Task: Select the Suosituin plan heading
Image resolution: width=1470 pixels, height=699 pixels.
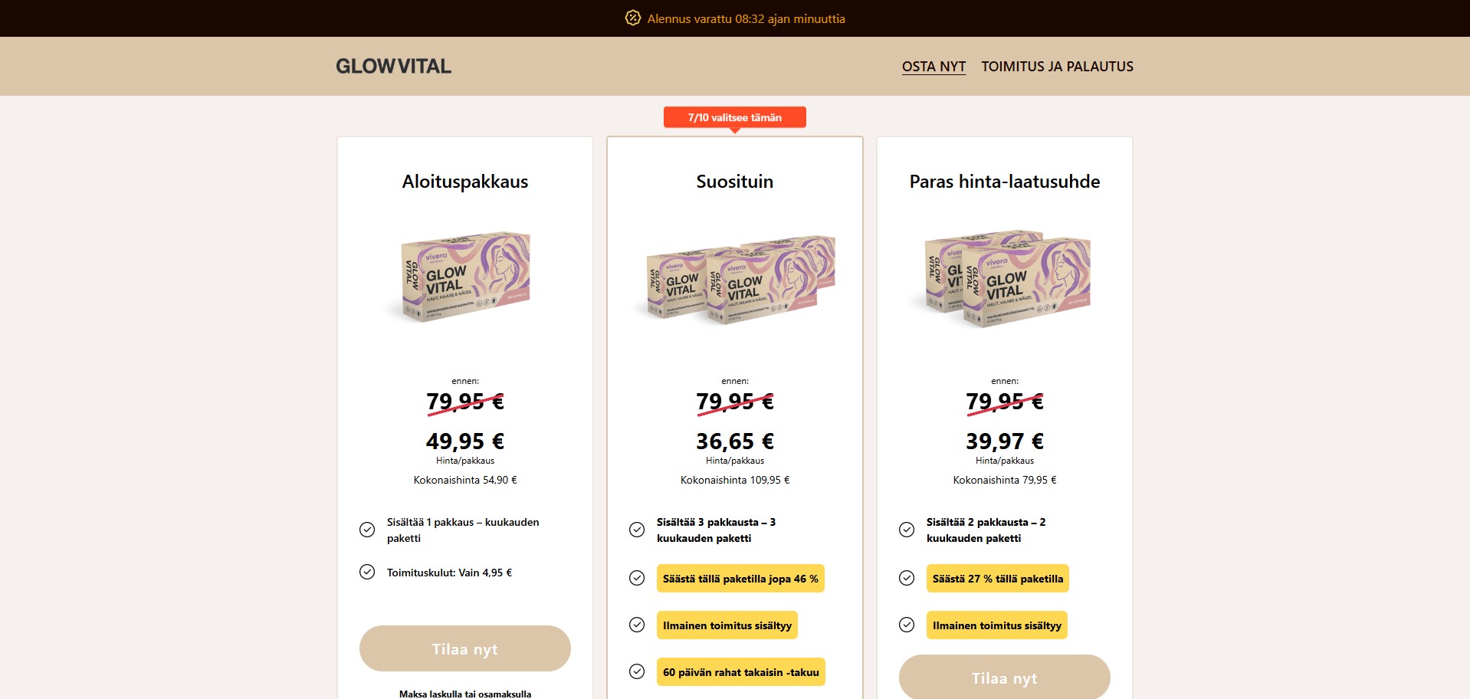Action: point(734,182)
